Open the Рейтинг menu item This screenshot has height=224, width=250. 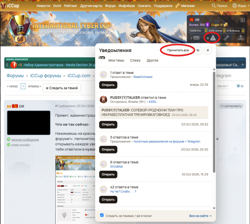tap(71, 6)
